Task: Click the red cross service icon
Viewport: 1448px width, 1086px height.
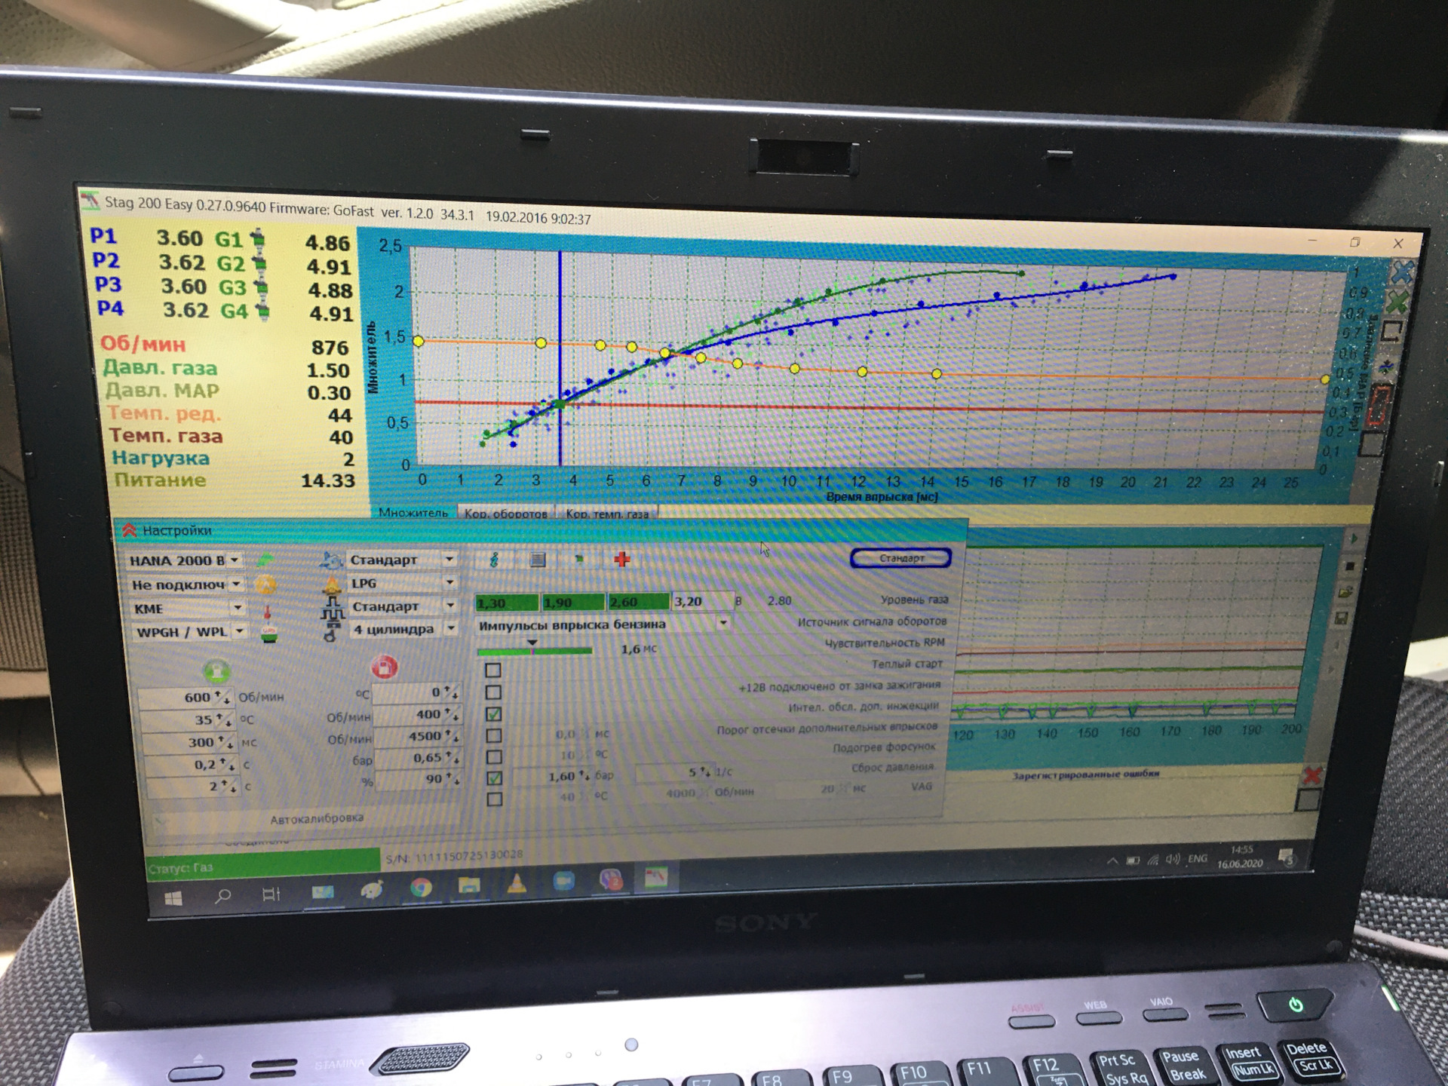Action: click(x=622, y=560)
